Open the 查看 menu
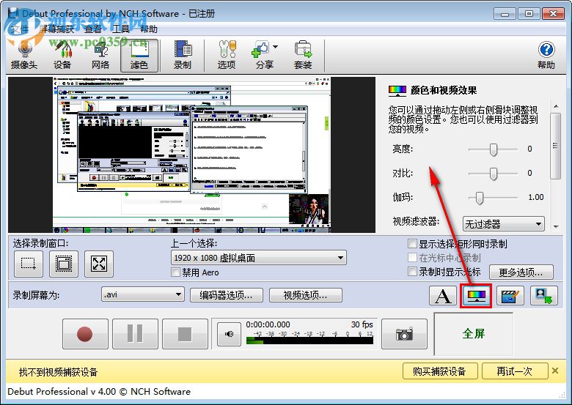Image resolution: width=572 pixels, height=405 pixels. click(93, 29)
